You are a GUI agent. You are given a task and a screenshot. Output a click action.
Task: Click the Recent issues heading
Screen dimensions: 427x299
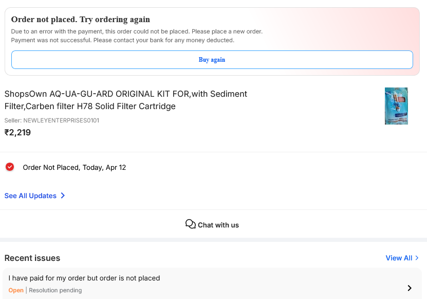pos(32,258)
